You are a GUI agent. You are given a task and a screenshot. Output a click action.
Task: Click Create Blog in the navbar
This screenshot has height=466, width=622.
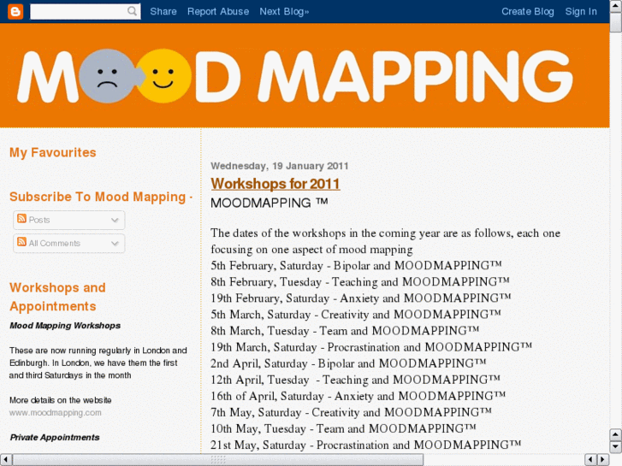528,11
